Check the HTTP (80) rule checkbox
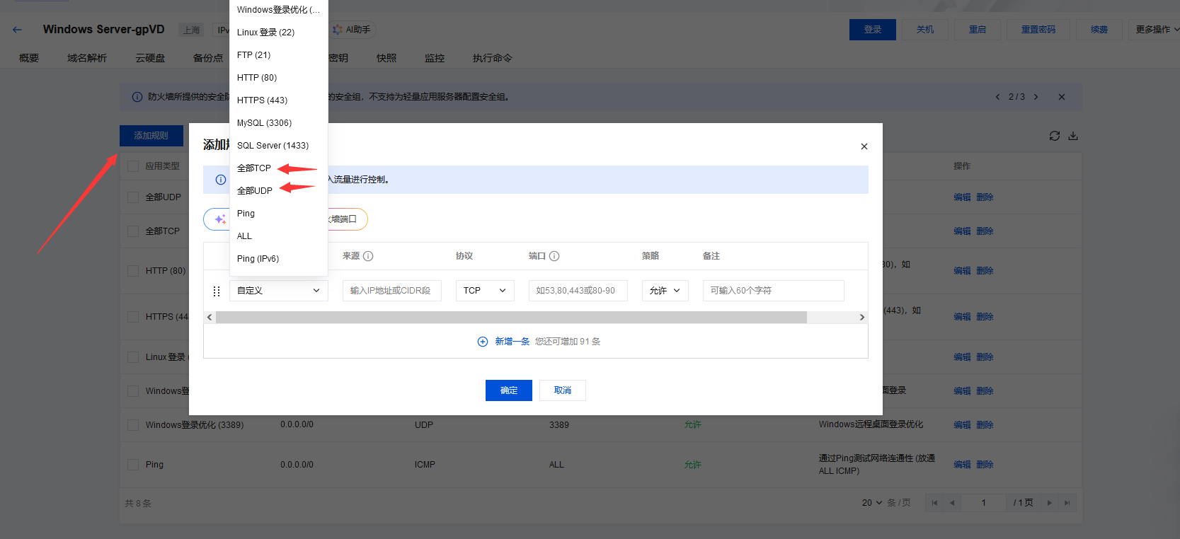Image resolution: width=1180 pixels, height=539 pixels. (133, 271)
